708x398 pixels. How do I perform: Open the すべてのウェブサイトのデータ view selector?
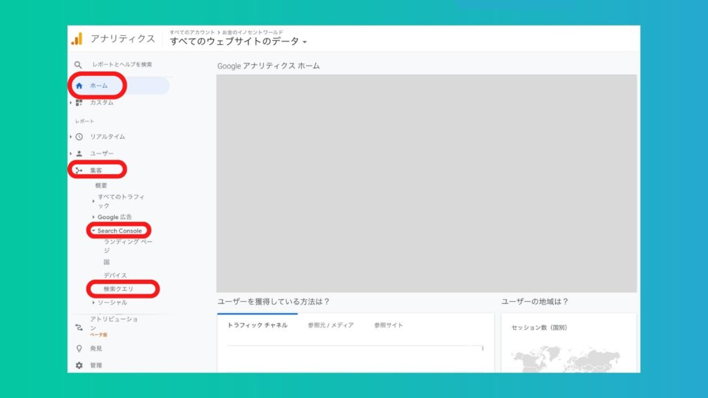(239, 41)
